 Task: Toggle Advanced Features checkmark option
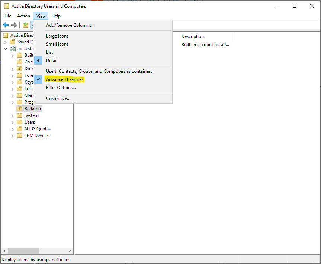pos(65,79)
